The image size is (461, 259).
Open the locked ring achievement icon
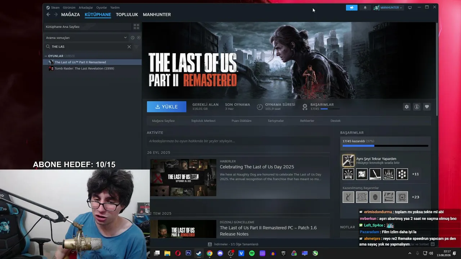[x=348, y=197]
